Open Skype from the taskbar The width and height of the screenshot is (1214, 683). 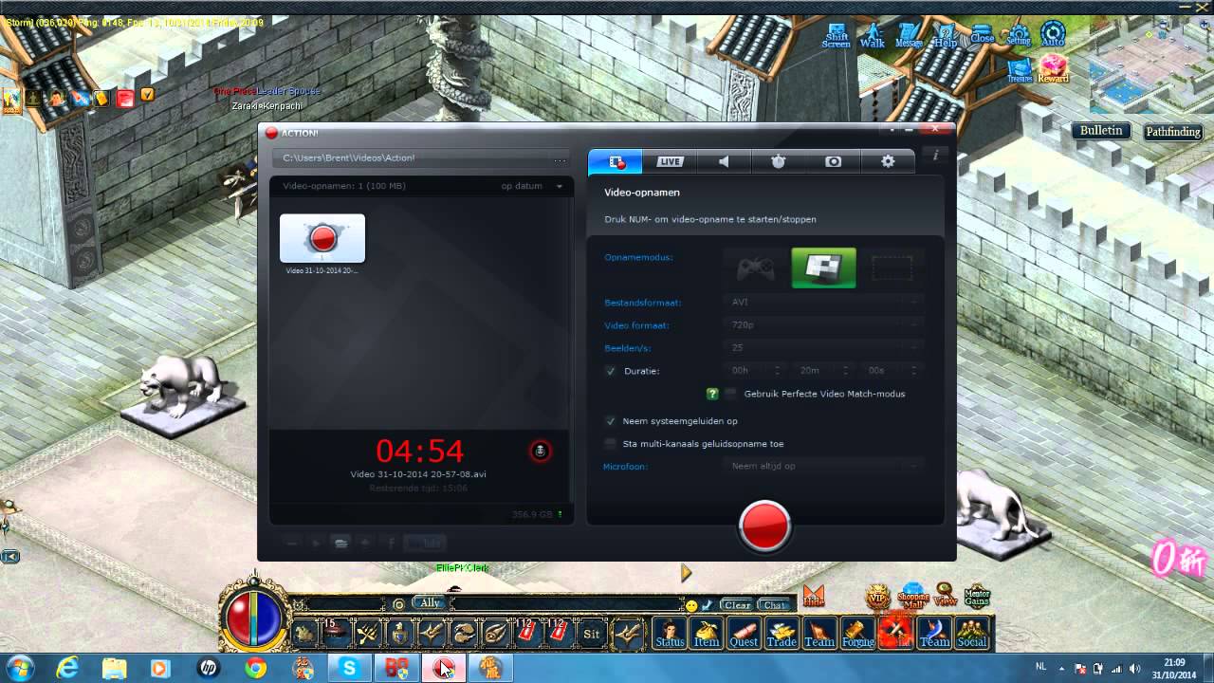pyautogui.click(x=350, y=669)
